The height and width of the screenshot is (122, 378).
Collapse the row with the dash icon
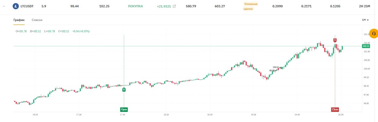coord(3,6)
